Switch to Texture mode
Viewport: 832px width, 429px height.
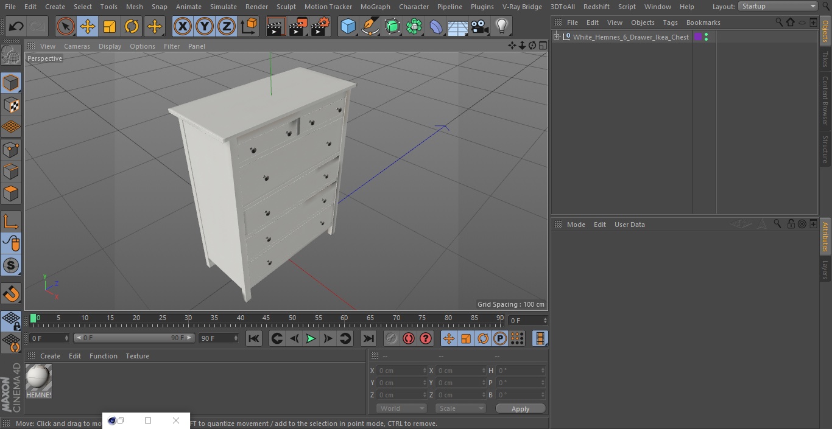pyautogui.click(x=11, y=105)
